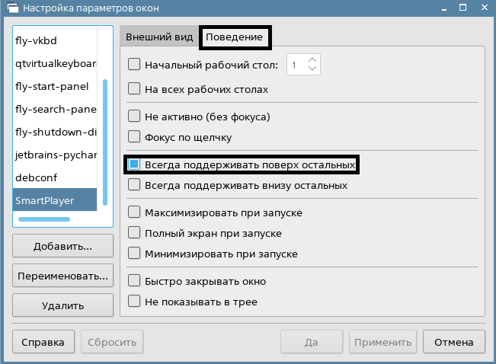Image resolution: width=496 pixels, height=364 pixels.
Task: Select the Поведение tab
Action: tap(235, 37)
